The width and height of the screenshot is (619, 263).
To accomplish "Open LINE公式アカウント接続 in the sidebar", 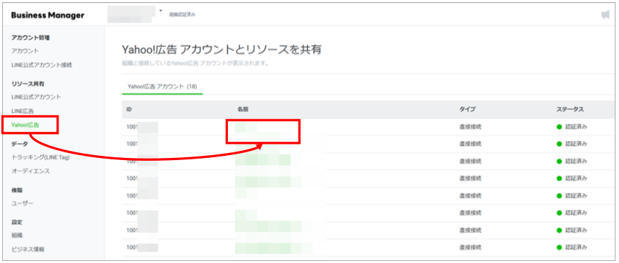I will 42,65.
